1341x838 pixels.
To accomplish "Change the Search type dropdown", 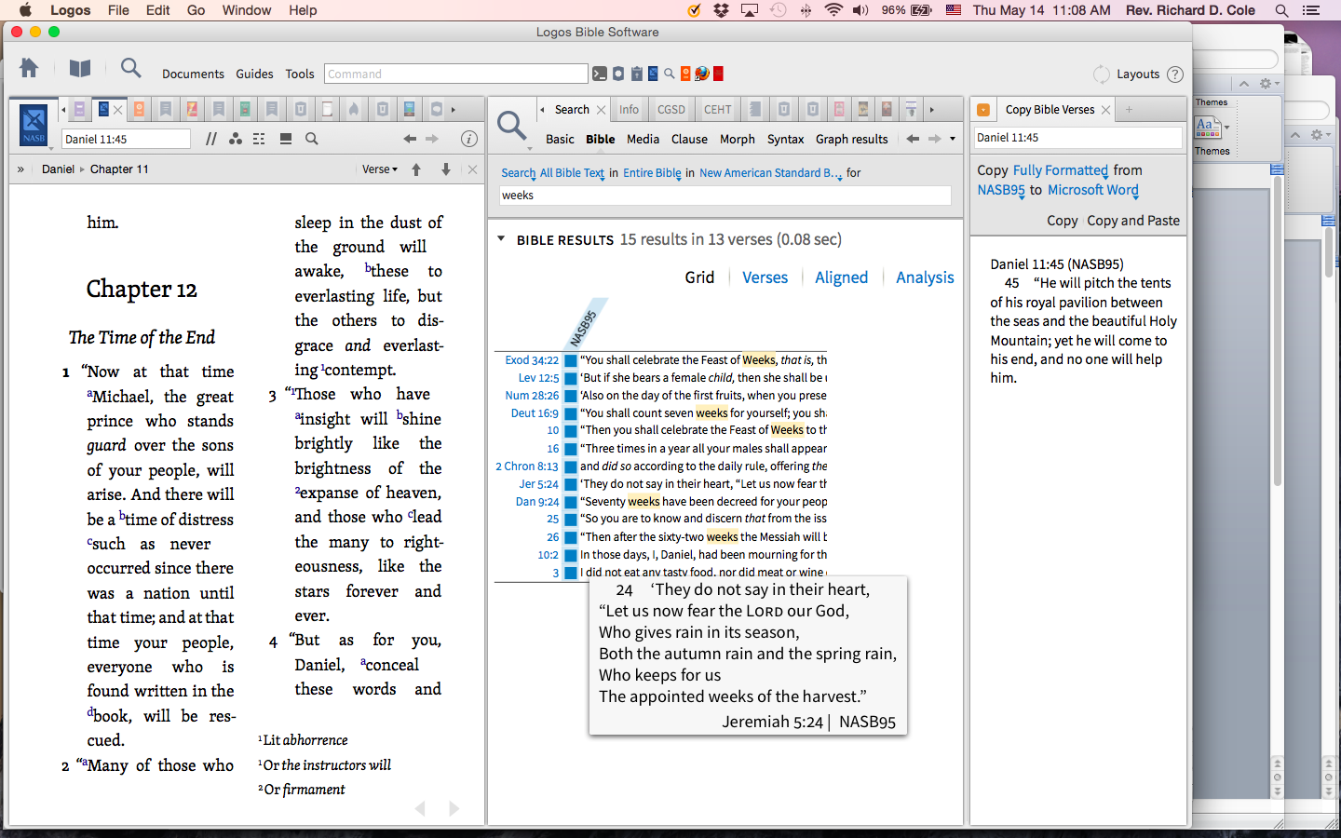I will 519,173.
